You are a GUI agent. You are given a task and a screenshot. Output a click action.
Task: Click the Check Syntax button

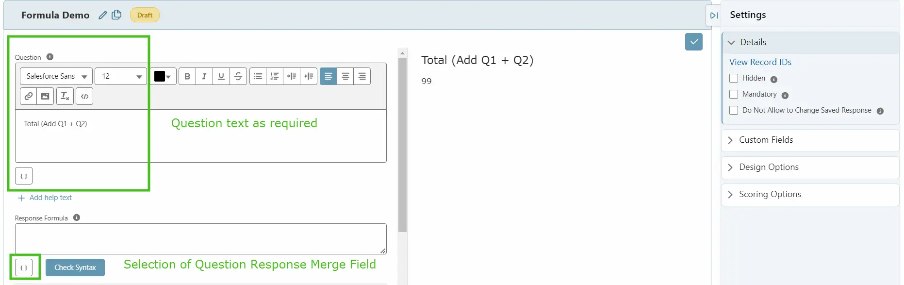click(75, 267)
